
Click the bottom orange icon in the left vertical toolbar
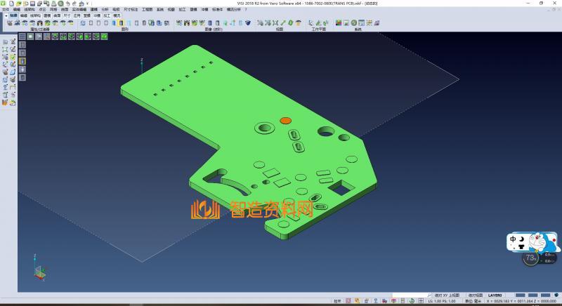point(5,102)
